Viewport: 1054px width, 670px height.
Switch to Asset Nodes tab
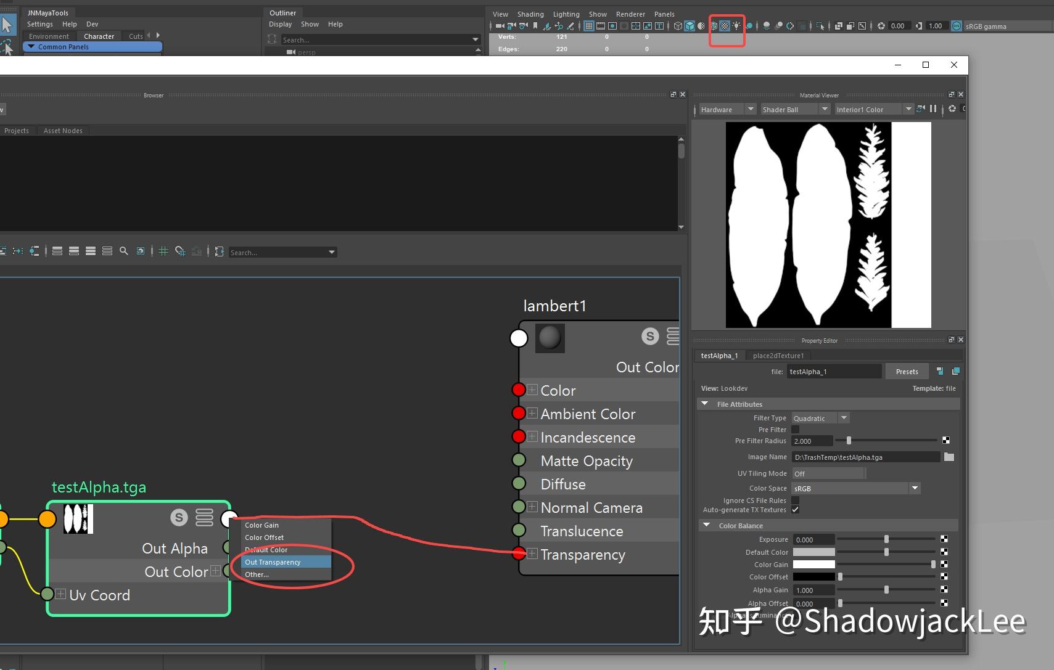pos(63,131)
